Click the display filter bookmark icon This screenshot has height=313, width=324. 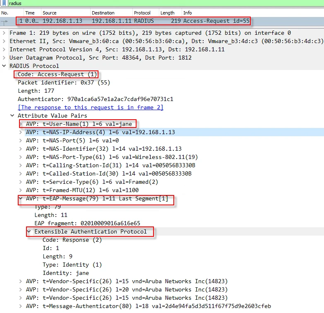4,3
